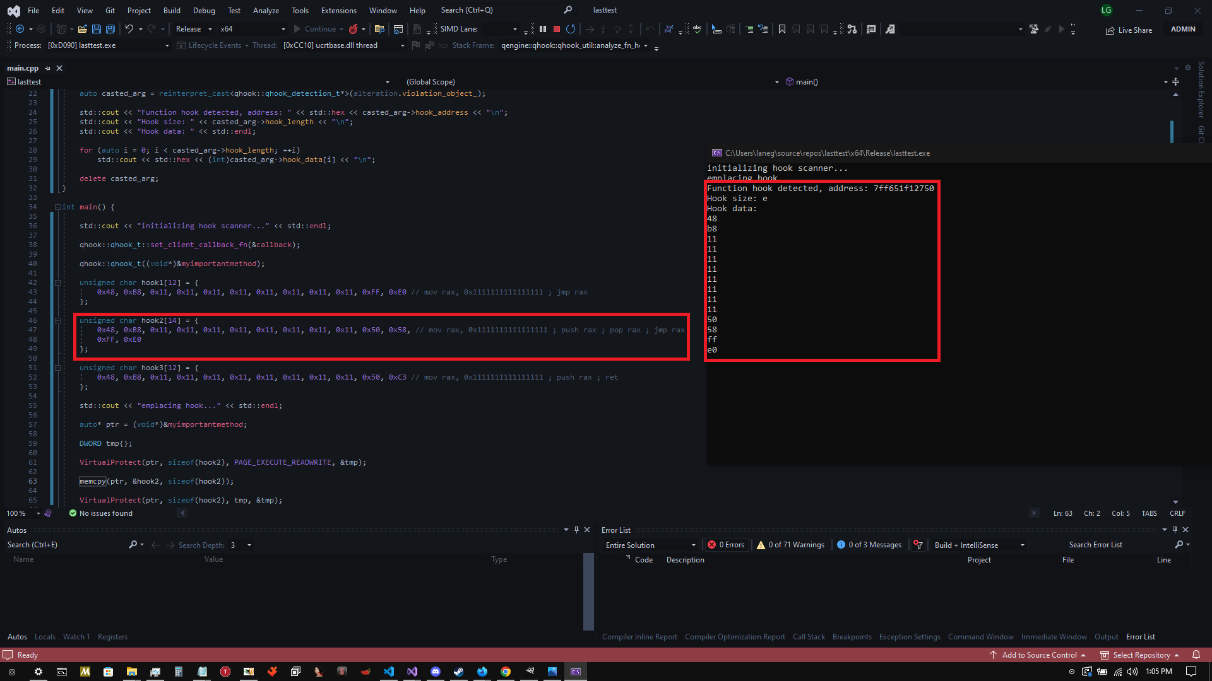Open the Debug menu

point(204,10)
